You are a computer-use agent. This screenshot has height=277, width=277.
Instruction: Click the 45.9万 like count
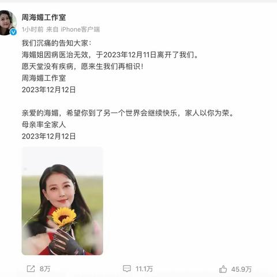click(x=241, y=269)
